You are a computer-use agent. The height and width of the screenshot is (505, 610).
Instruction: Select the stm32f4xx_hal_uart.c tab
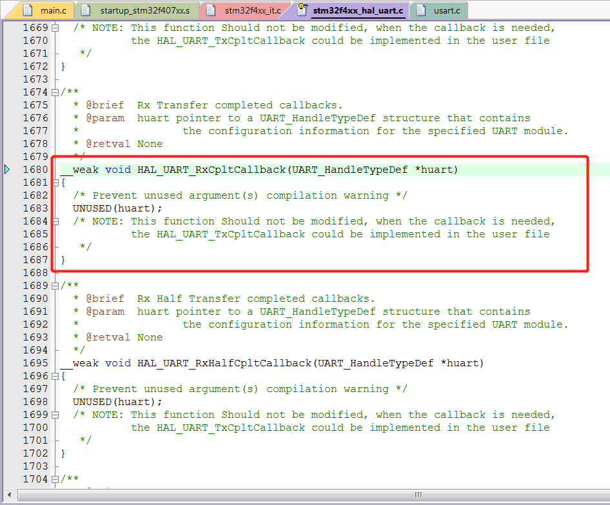(x=351, y=10)
